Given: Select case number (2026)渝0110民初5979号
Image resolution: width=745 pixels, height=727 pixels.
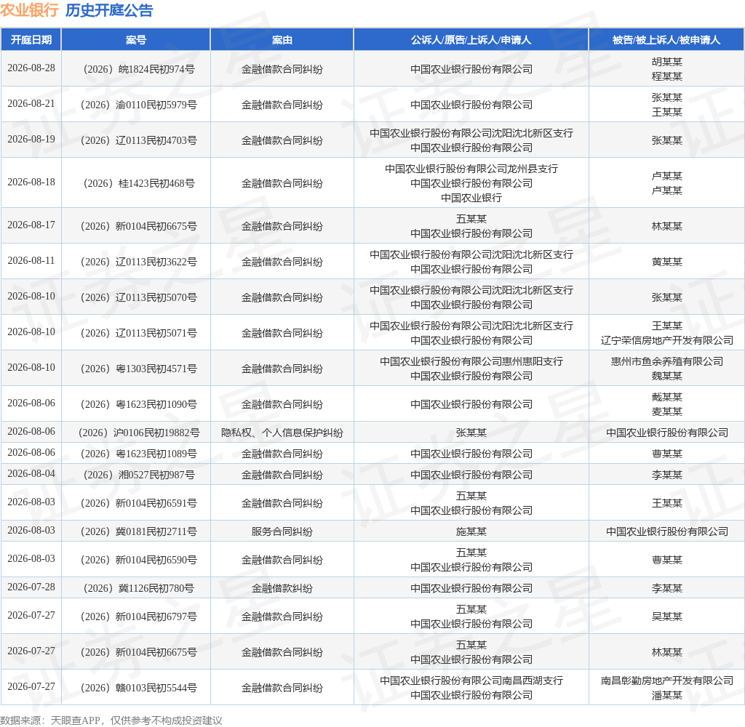Looking at the screenshot, I should 139,105.
